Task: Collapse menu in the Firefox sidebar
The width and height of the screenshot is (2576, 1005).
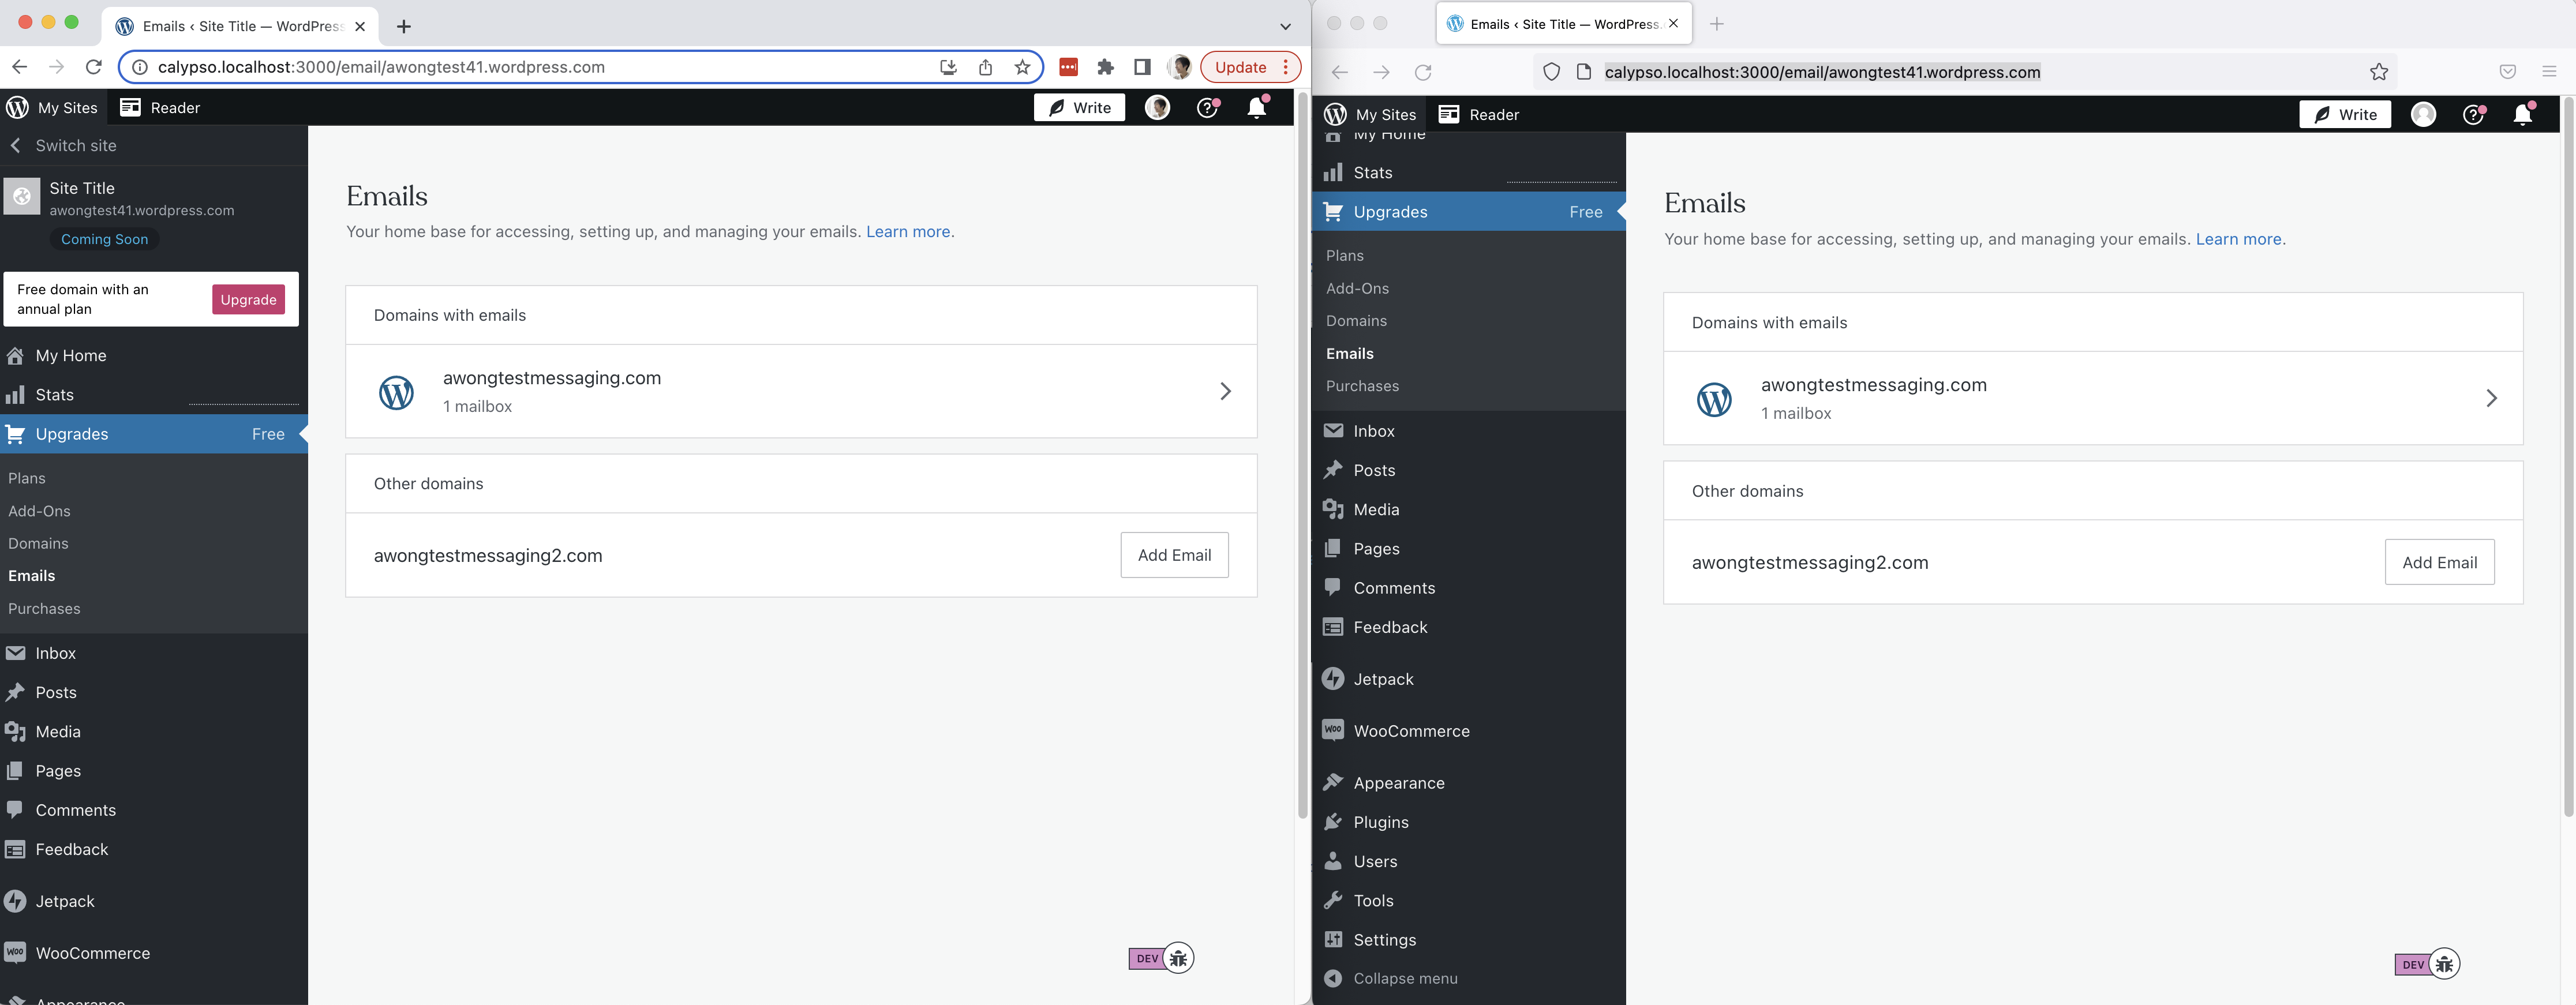Action: click(1404, 978)
